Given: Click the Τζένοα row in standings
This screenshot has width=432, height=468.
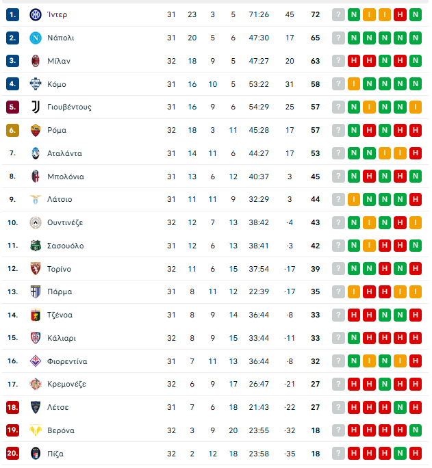Looking at the screenshot, I should tap(60, 315).
